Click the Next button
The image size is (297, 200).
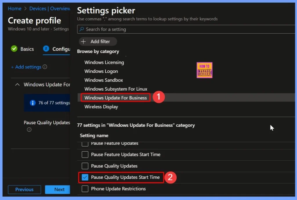(x=58, y=189)
